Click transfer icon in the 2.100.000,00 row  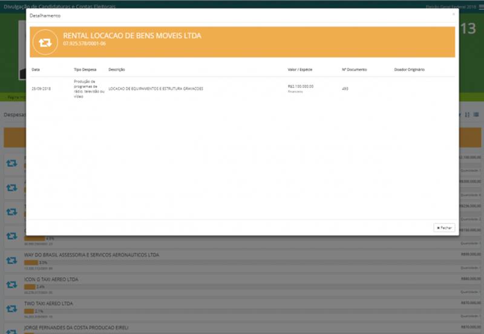pyautogui.click(x=11, y=163)
